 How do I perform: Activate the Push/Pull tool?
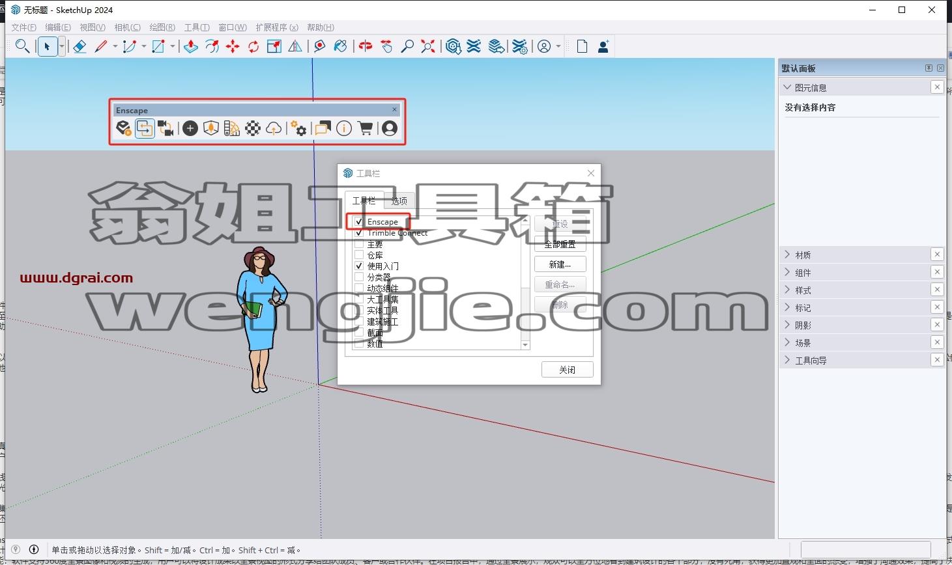191,46
